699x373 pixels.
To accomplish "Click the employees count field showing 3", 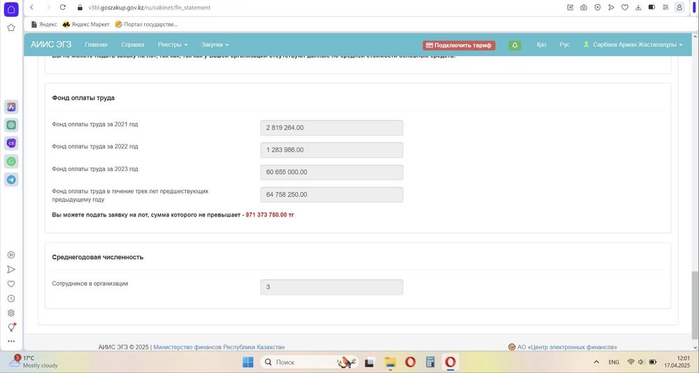I will click(331, 287).
